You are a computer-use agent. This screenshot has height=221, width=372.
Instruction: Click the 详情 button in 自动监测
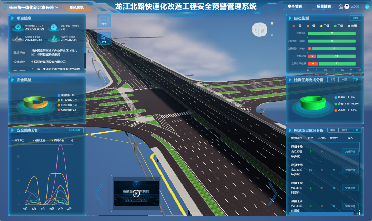click(x=355, y=18)
